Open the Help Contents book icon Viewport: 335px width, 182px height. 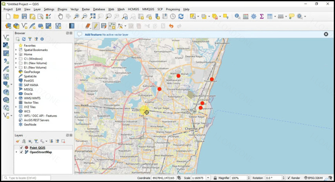point(72,26)
